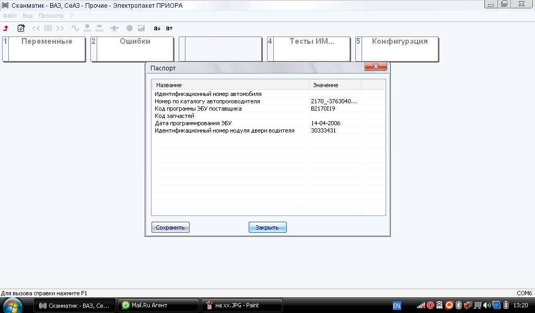Click the grayed picture toolbar icon

pos(141,28)
